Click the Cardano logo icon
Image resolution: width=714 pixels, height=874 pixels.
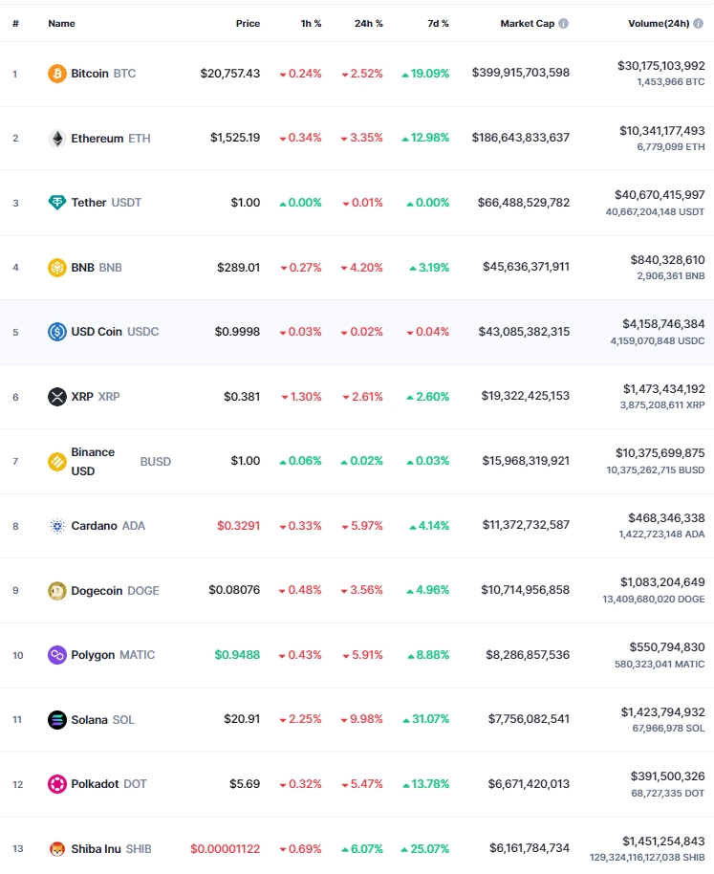tap(56, 526)
